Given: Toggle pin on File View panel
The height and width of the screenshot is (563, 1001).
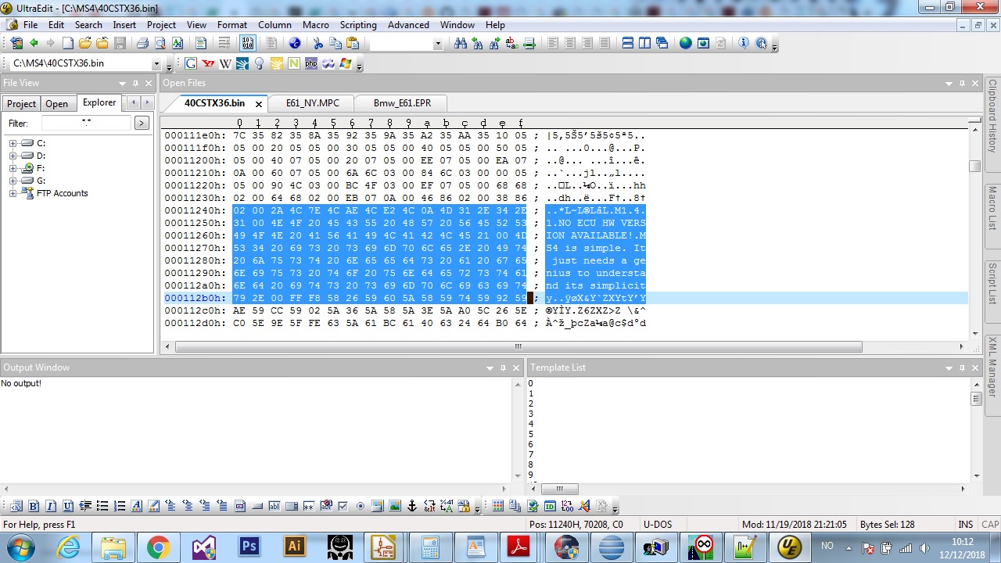Looking at the screenshot, I should tap(135, 83).
